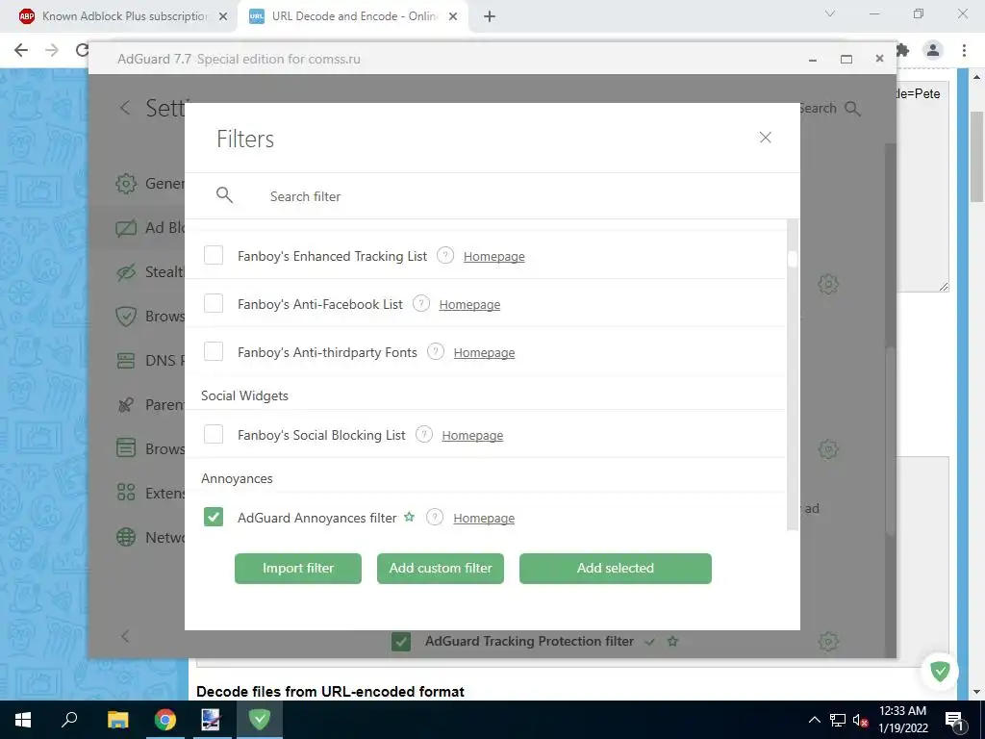
Task: Go back in Chrome browser
Action: [x=21, y=50]
